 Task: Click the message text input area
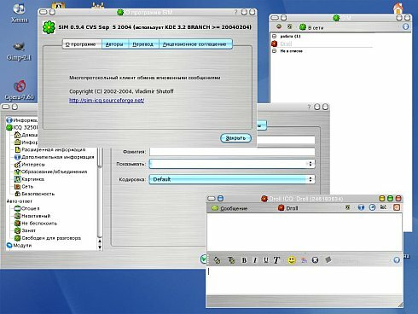pyautogui.click(x=305, y=280)
